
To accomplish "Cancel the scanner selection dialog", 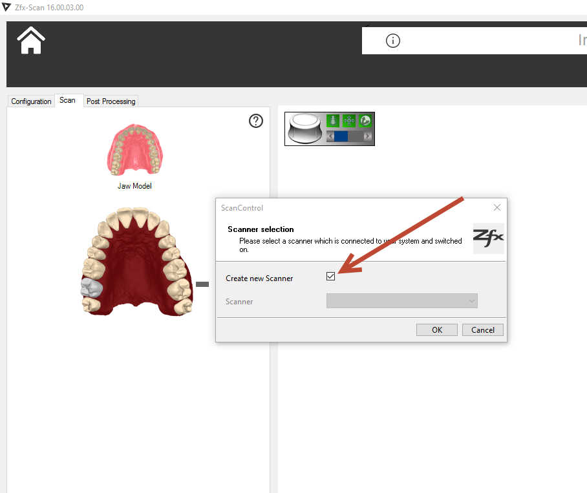I will tap(482, 330).
